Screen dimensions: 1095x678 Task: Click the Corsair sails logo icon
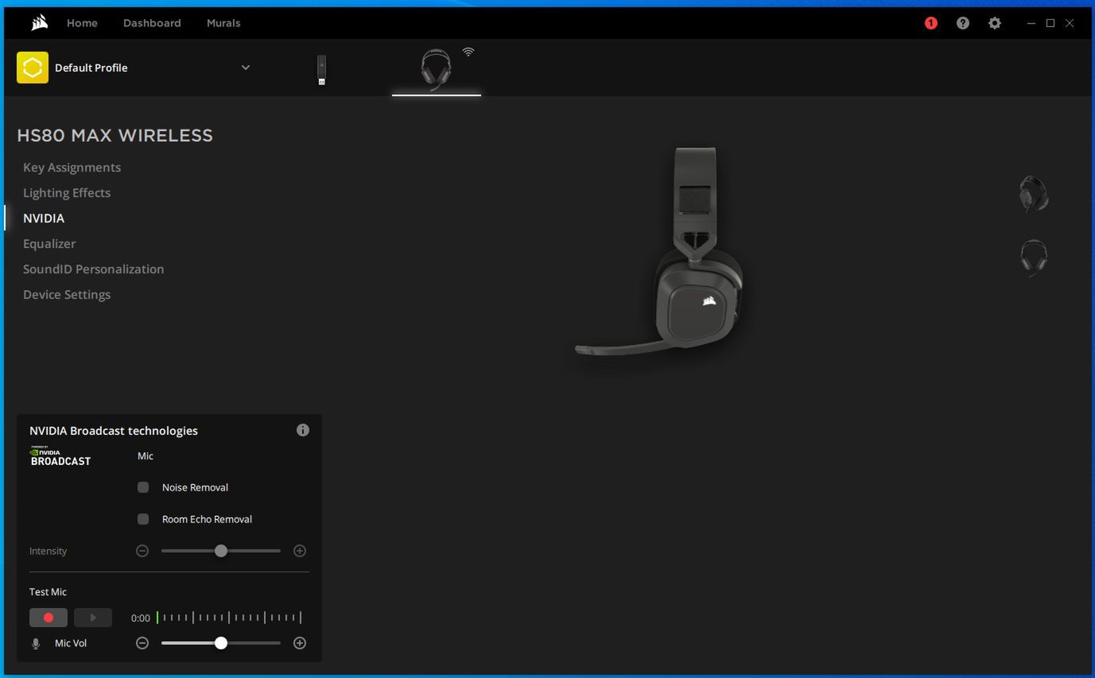pyautogui.click(x=40, y=23)
